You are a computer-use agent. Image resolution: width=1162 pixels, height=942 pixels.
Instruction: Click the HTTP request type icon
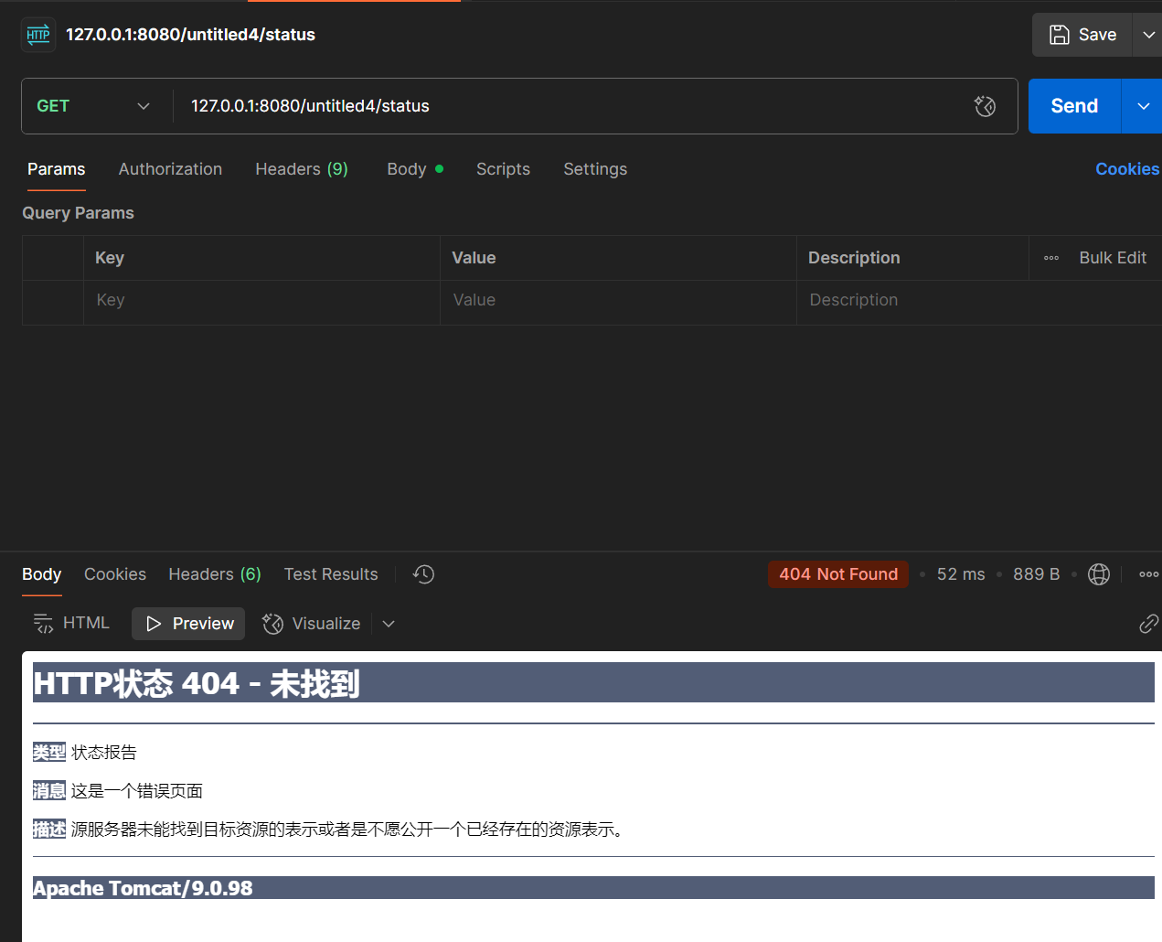(x=38, y=35)
